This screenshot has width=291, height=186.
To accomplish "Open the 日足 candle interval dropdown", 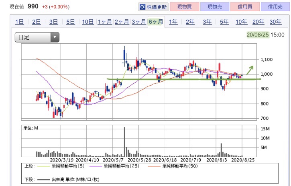I will pos(37,37).
